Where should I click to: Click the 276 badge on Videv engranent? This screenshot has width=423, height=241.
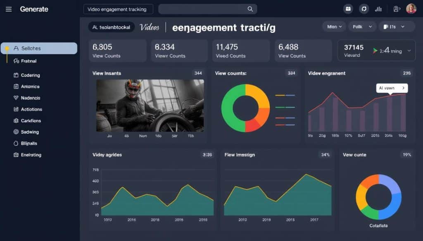tap(407, 73)
